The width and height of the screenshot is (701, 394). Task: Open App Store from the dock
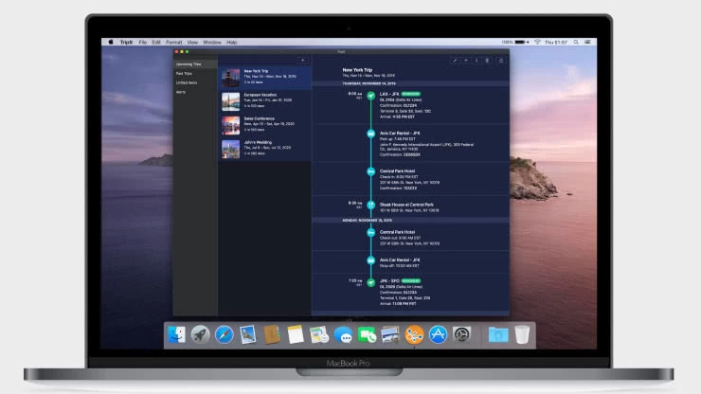click(438, 334)
